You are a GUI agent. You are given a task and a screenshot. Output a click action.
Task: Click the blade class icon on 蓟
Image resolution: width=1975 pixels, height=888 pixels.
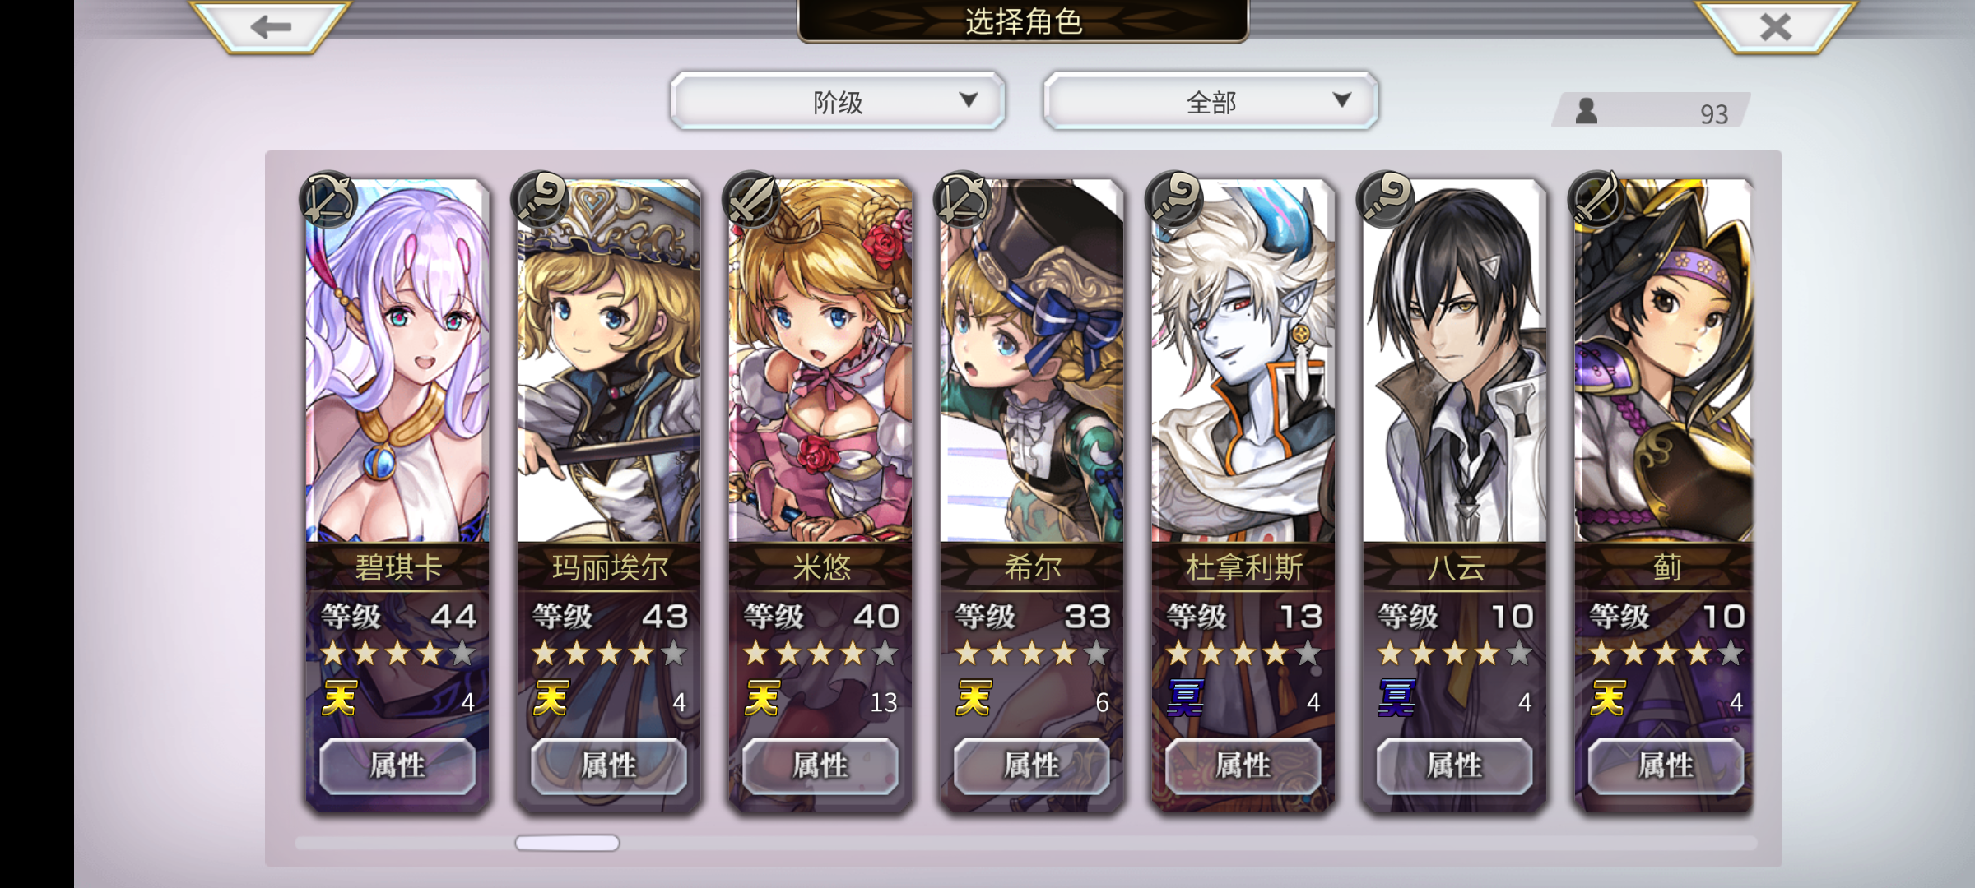point(1597,200)
